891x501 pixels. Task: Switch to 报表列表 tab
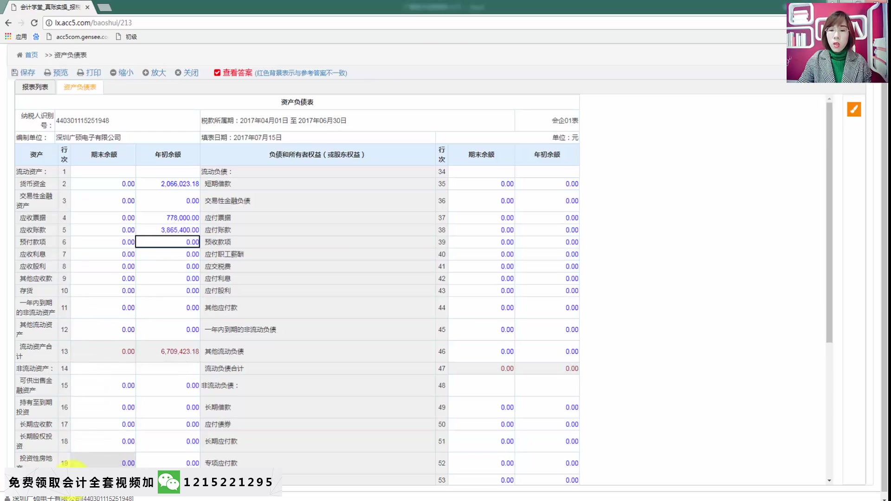(x=35, y=87)
